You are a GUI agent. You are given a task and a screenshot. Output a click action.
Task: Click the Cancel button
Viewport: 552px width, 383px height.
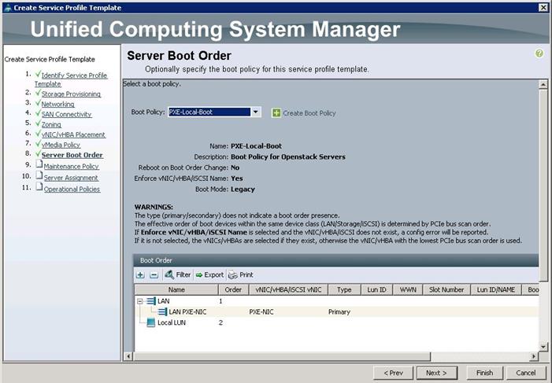[525, 373]
